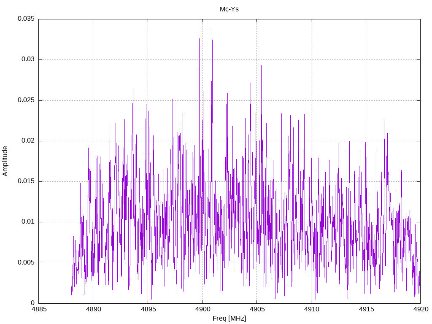
Task: Click the x-axis tick label 4905
Action: click(x=257, y=309)
